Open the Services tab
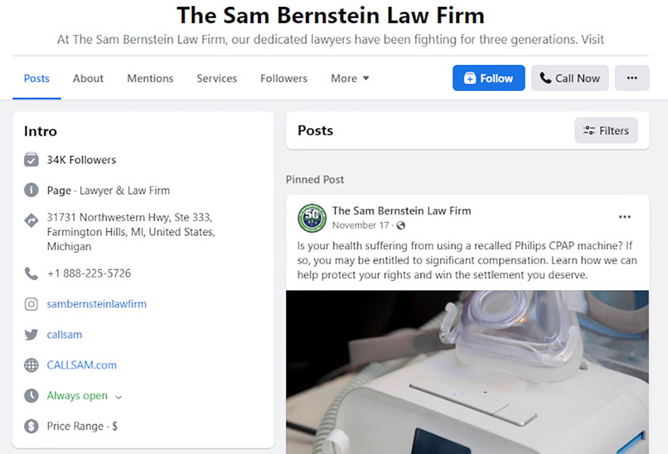 [x=217, y=78]
